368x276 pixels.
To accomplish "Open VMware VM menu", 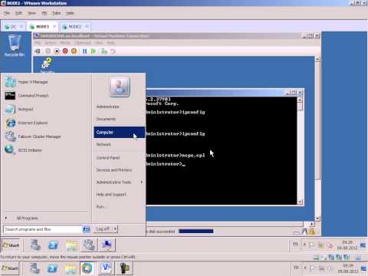I will click(x=44, y=13).
